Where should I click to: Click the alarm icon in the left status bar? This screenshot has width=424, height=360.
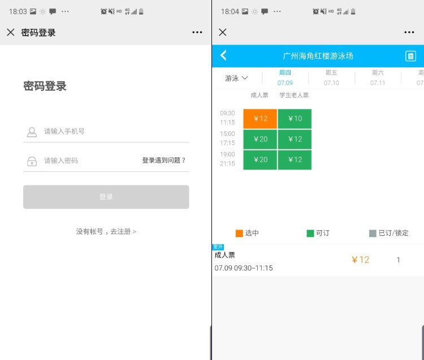[103, 11]
